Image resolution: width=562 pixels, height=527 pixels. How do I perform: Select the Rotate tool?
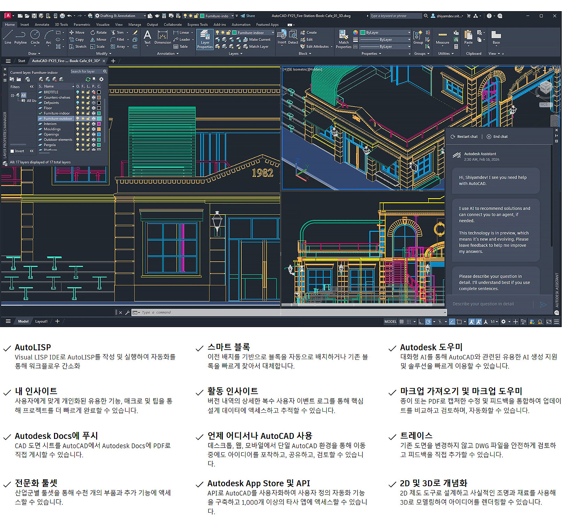point(99,32)
